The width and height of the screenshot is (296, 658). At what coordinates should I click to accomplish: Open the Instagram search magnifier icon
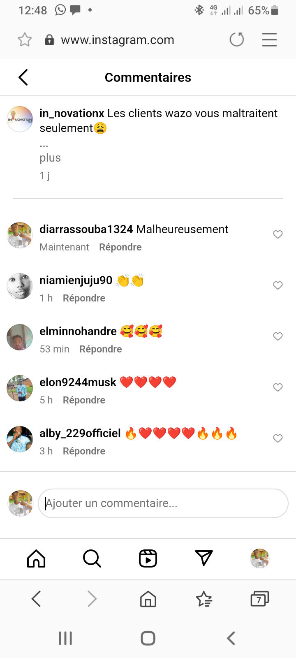[x=92, y=558]
